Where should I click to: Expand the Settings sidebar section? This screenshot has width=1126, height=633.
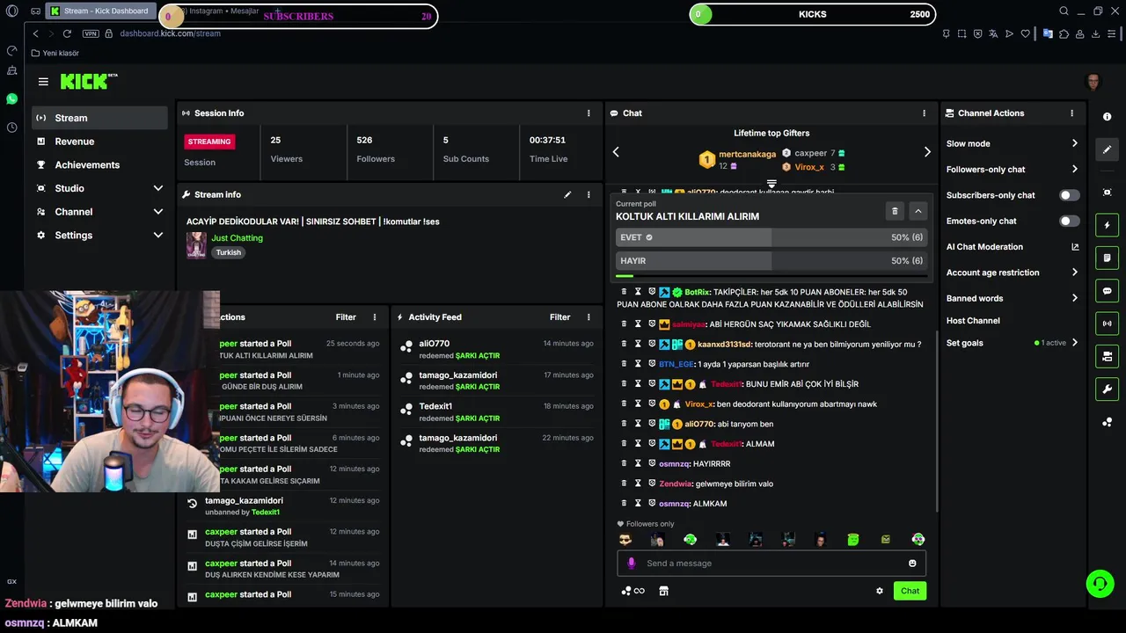(x=99, y=236)
